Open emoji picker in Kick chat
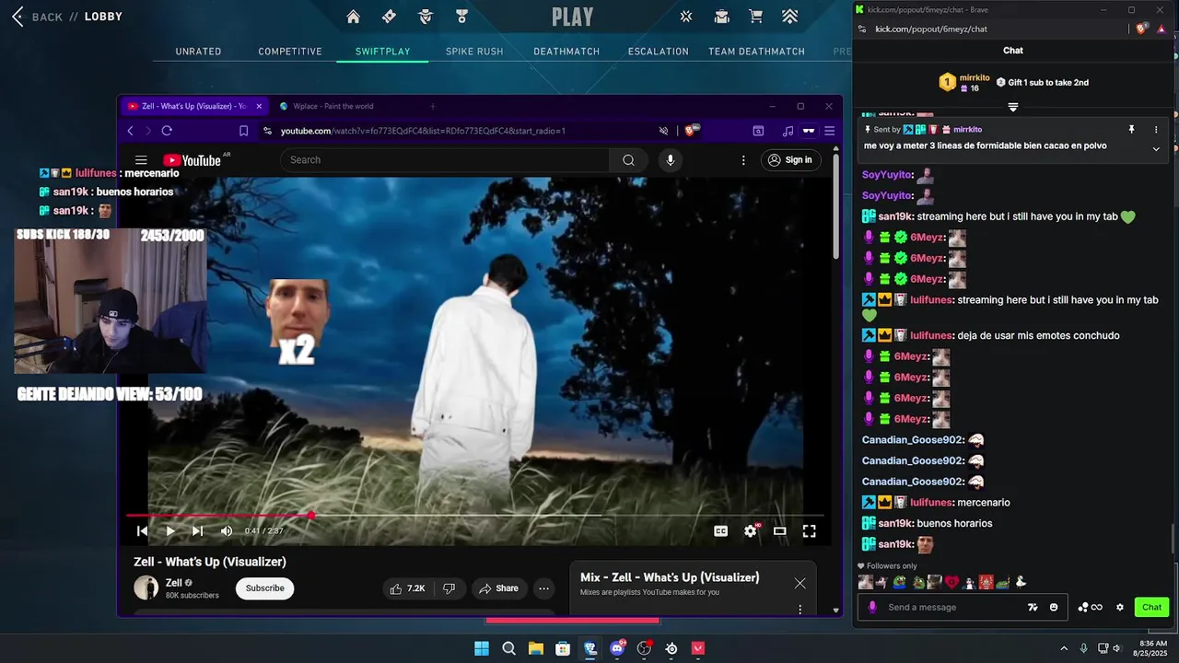The image size is (1179, 663). 1054,607
